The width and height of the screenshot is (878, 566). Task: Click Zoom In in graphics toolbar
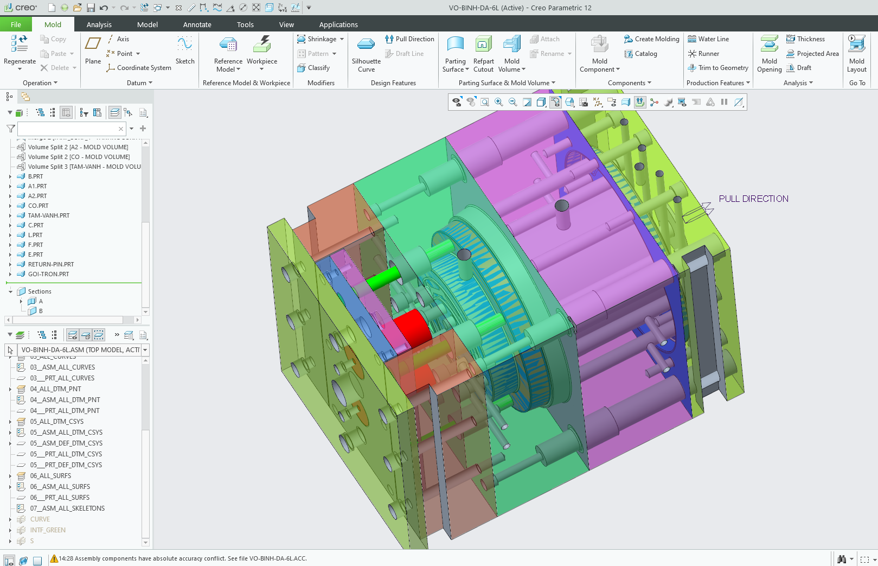tap(498, 102)
